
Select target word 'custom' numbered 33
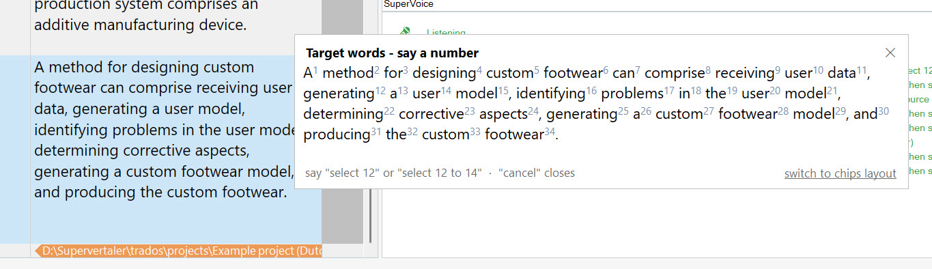tap(445, 134)
